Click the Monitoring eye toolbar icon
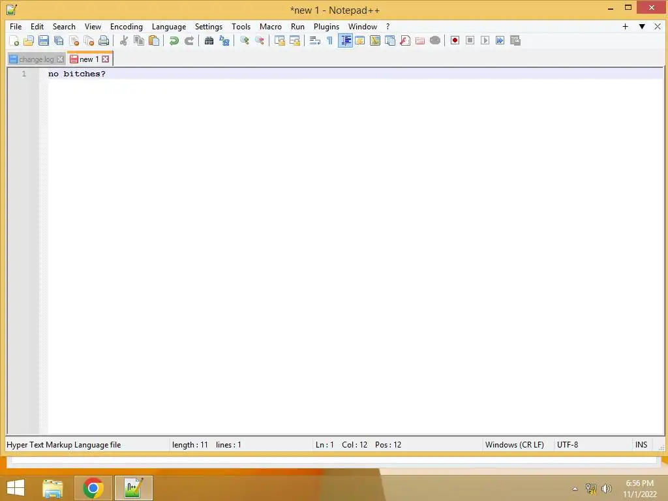668x501 pixels. pos(435,40)
